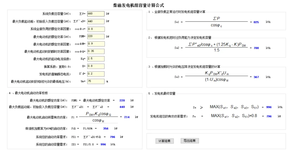Screen dimensions: 300x159
Task: Click the title 柴油发电机组容量计算公式
Action: coord(139,5)
